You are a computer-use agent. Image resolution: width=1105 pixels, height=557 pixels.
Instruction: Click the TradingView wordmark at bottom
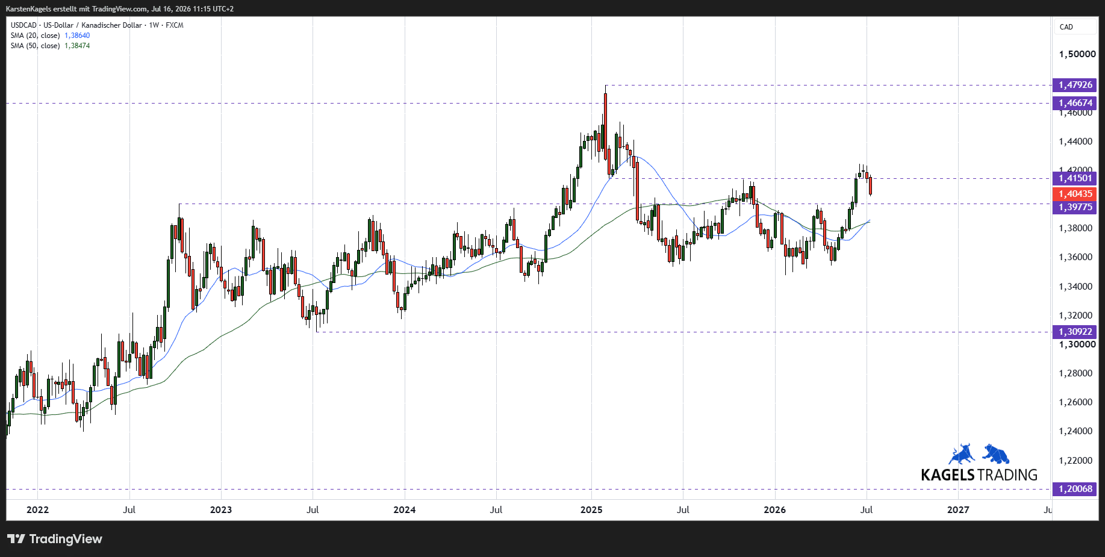point(66,539)
